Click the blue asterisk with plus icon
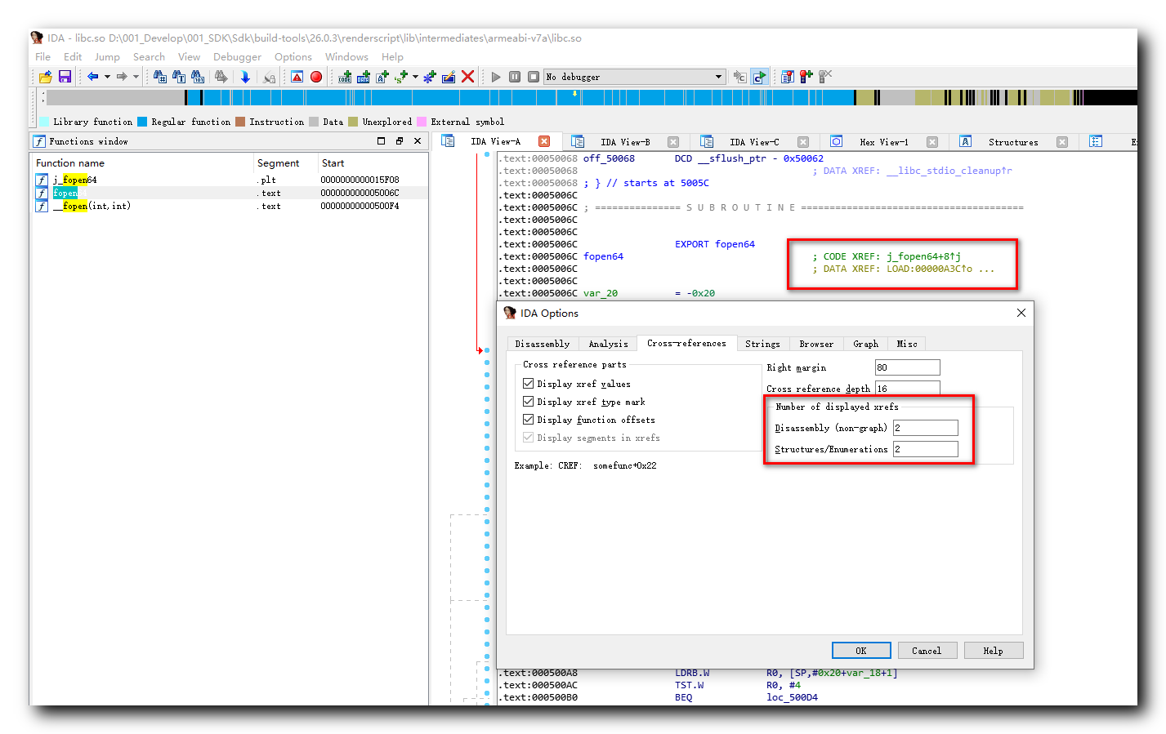 (429, 77)
